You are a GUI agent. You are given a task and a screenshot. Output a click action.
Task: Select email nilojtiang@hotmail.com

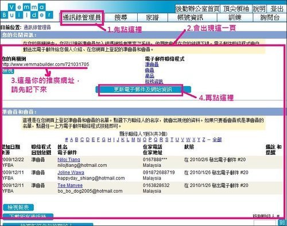pos(82,165)
